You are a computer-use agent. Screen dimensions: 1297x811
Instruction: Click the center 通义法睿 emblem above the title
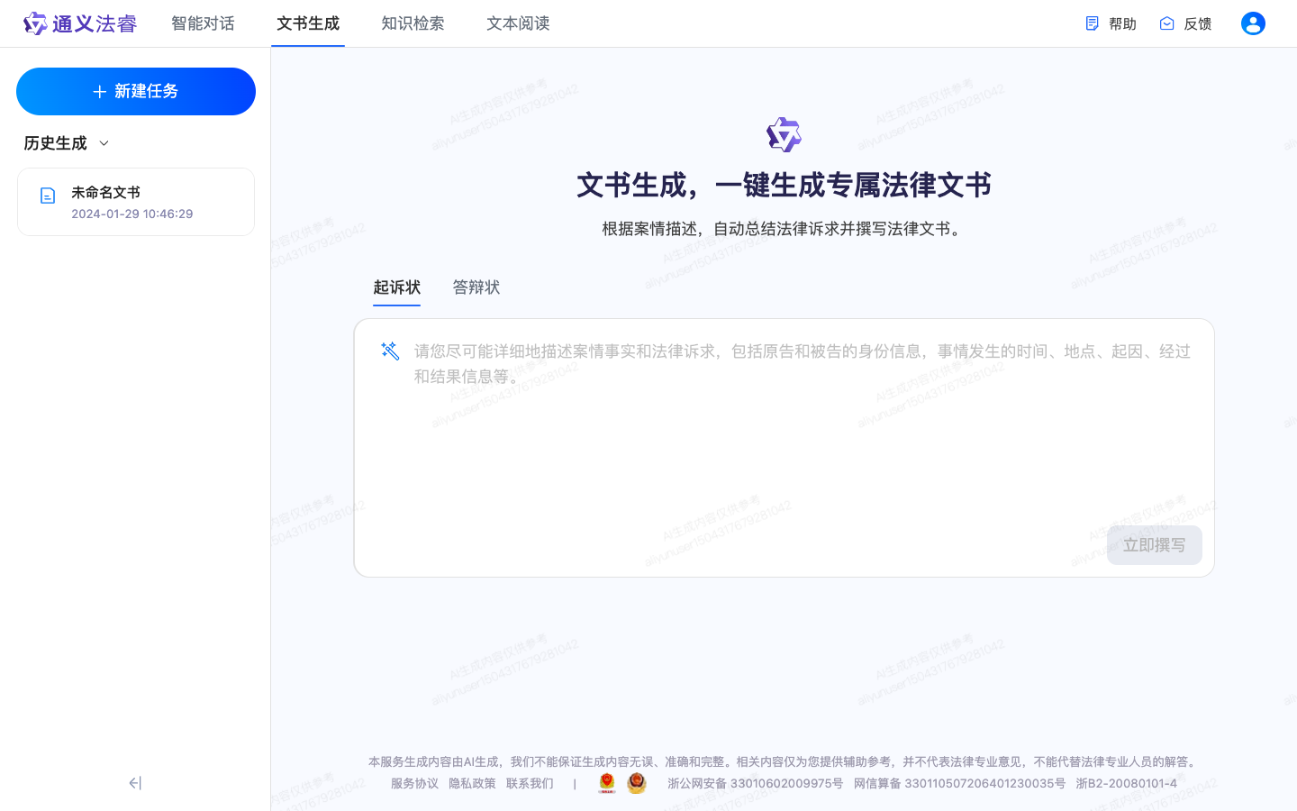click(784, 133)
